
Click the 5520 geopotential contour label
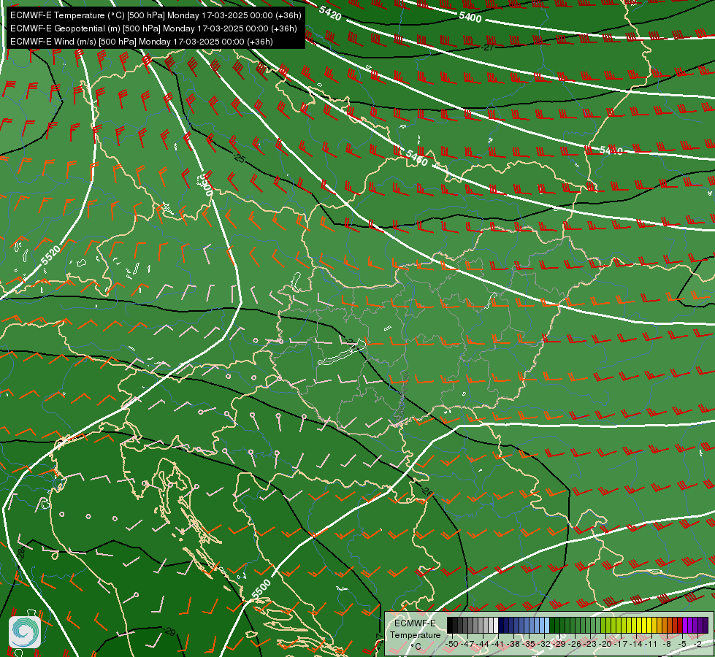pyautogui.click(x=50, y=255)
